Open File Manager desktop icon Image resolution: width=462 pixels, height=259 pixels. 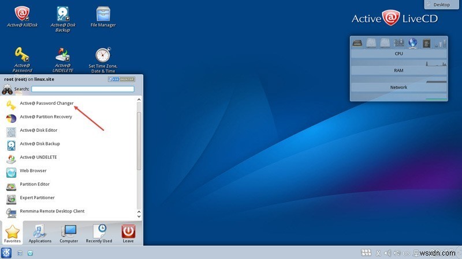pyautogui.click(x=103, y=17)
